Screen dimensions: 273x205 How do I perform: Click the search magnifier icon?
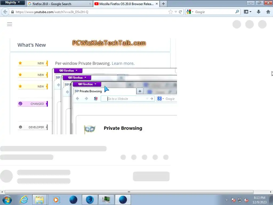point(237,12)
